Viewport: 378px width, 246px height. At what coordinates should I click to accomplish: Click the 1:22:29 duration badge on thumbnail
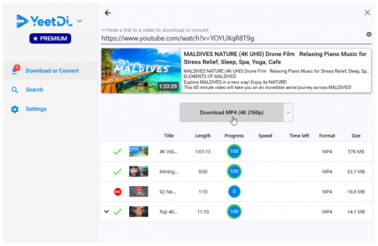(x=168, y=86)
